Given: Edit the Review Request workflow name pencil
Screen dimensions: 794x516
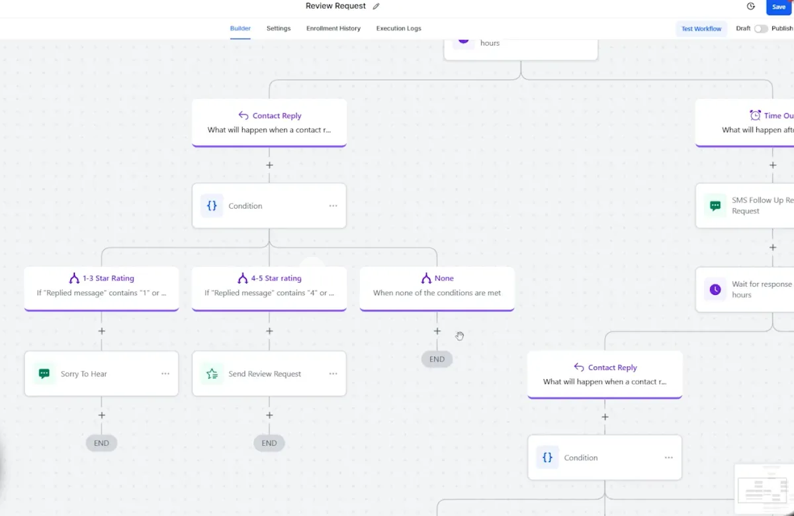Looking at the screenshot, I should (x=376, y=7).
